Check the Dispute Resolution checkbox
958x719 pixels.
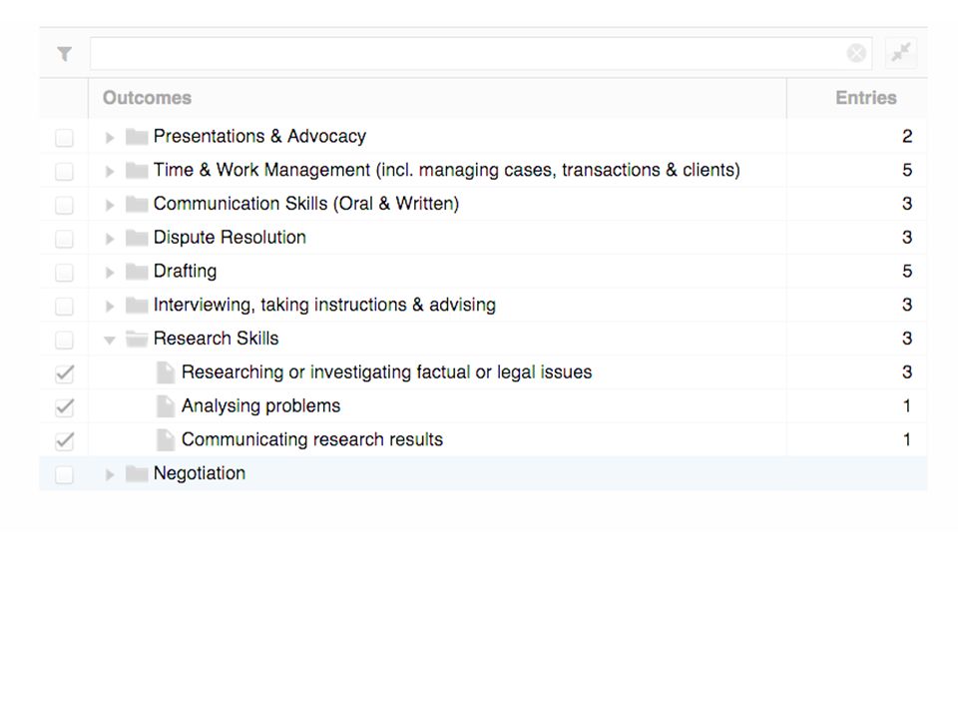(64, 238)
